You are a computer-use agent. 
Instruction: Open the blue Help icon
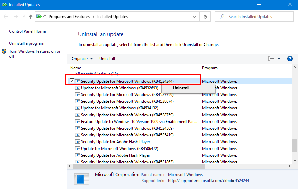point(290,59)
